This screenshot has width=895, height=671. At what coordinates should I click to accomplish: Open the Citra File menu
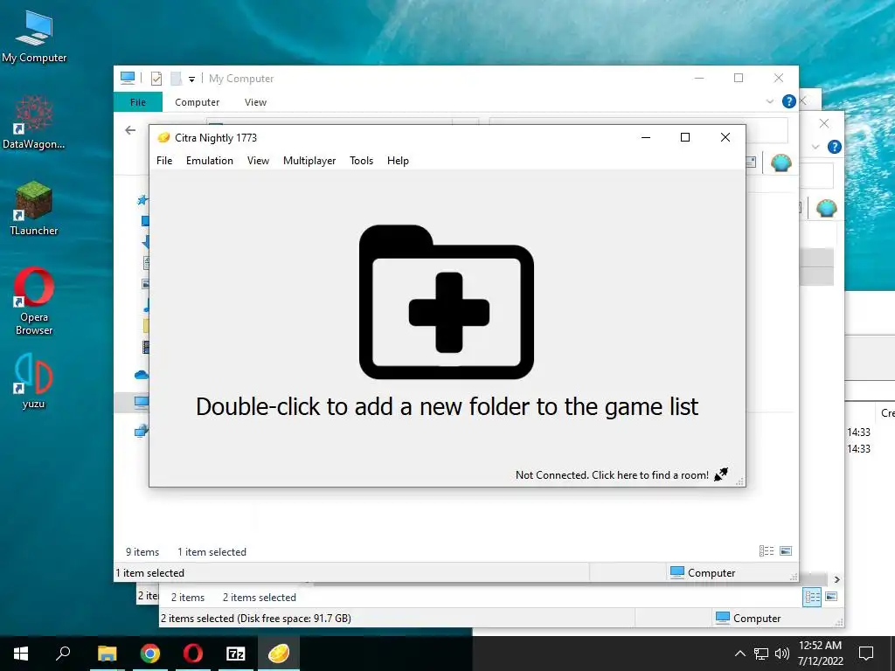[x=164, y=161]
